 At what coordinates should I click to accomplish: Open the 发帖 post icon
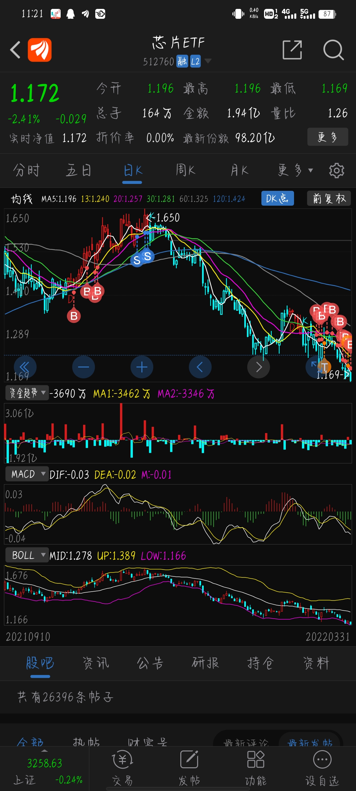189,768
